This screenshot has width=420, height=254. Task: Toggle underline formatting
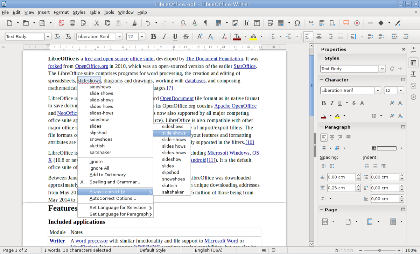tap(174, 36)
